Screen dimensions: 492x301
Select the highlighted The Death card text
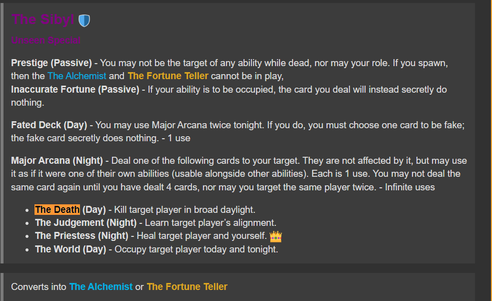point(57,209)
